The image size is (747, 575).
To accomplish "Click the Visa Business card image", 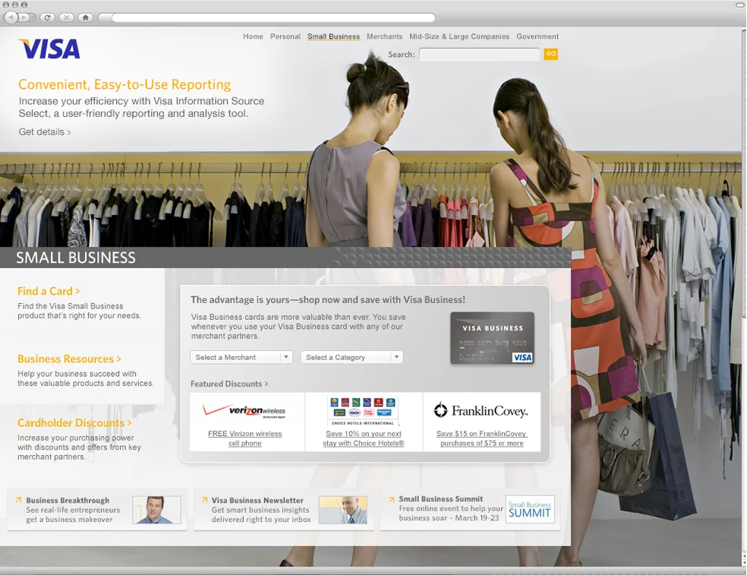I will [492, 338].
